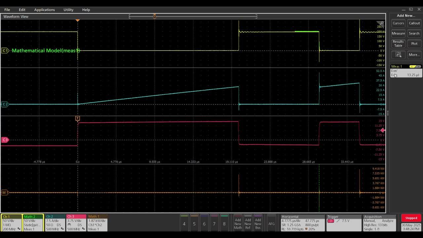The height and width of the screenshot is (238, 423).
Task: Open the Results Table
Action: 398,43
